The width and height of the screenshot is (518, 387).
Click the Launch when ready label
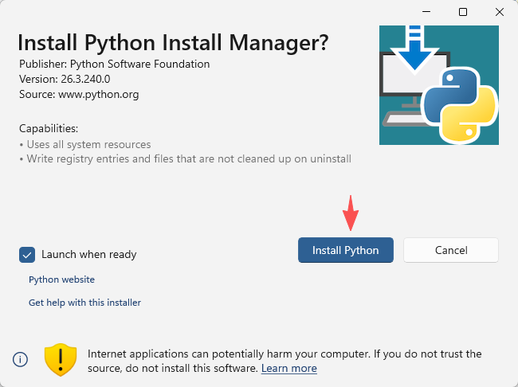pos(89,255)
